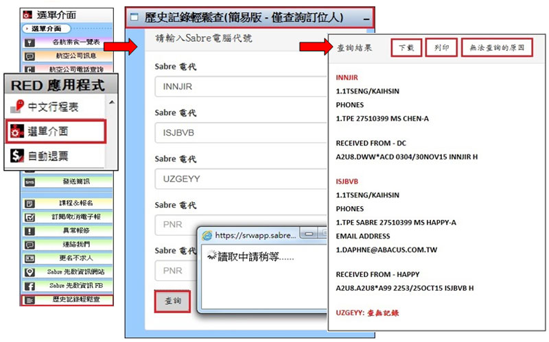Click the Facebook icon for Sabre 先啟資訊 FB
Image resolution: width=549 pixels, height=342 pixels.
tap(30, 286)
